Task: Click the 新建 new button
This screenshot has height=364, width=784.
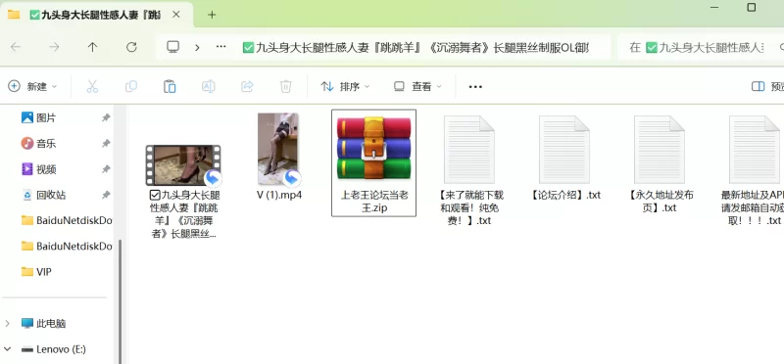Action: (32, 86)
